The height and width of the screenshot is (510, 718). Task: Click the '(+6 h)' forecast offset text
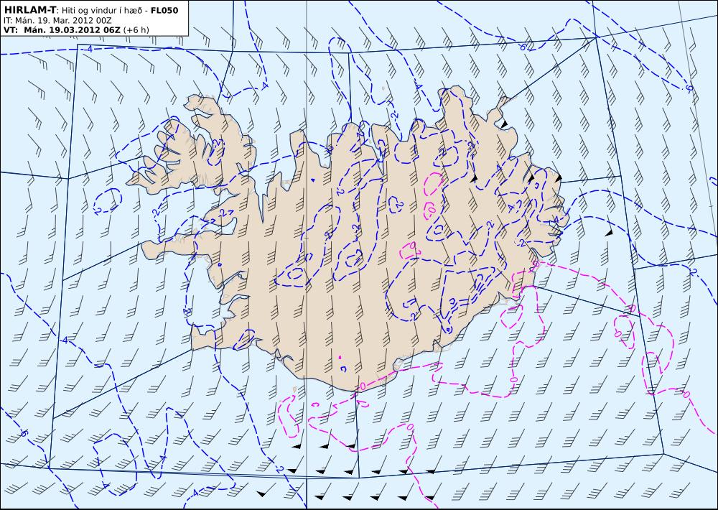pyautogui.click(x=136, y=30)
